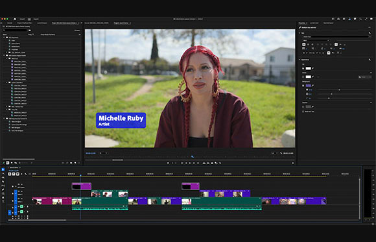Switch Project panel to Icon view
Image resolution: width=376 pixels, height=242 pixels.
click(12, 163)
